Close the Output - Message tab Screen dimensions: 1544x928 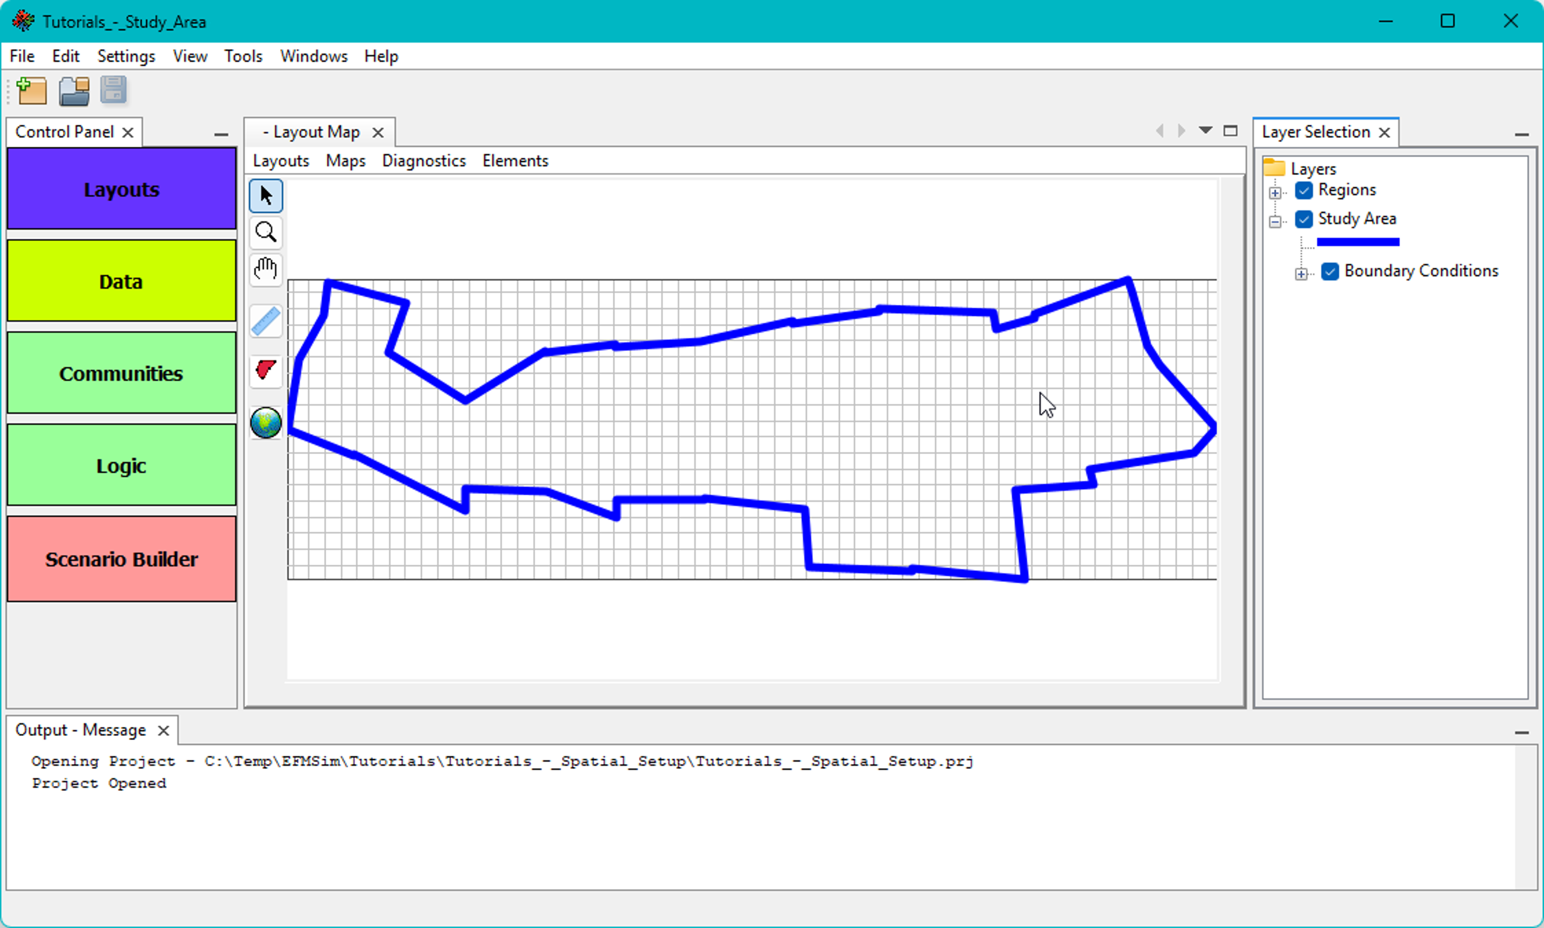coord(163,730)
